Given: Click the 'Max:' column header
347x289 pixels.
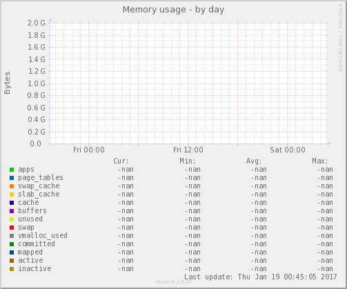Looking at the screenshot, I should (x=320, y=161).
